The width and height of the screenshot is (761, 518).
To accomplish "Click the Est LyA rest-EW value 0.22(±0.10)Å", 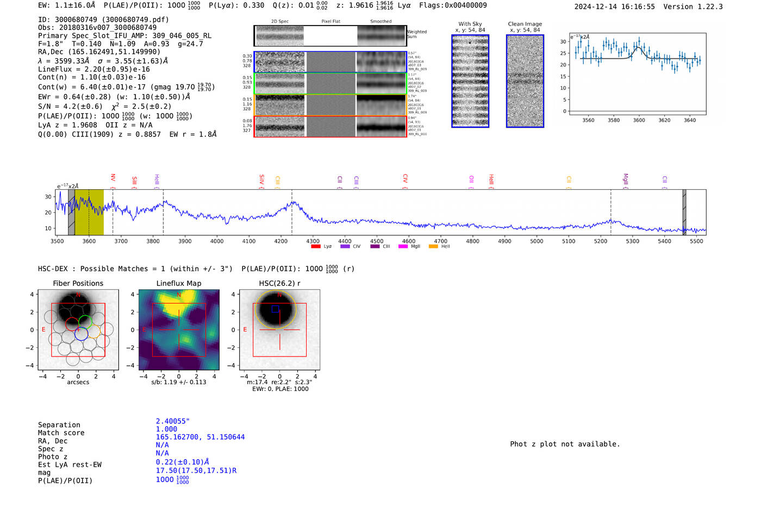I will (x=182, y=462).
